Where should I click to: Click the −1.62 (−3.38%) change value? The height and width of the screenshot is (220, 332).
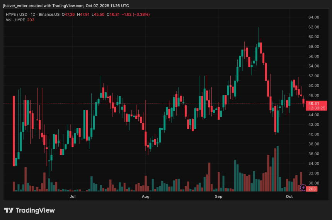tap(135, 14)
